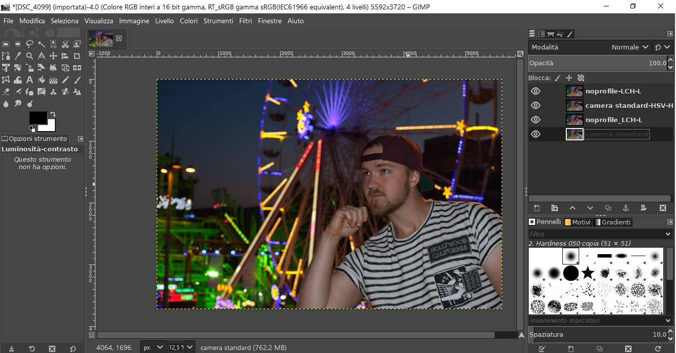Open the inserimento marcatori tag dropdown
This screenshot has width=676, height=353.
(x=669, y=320)
